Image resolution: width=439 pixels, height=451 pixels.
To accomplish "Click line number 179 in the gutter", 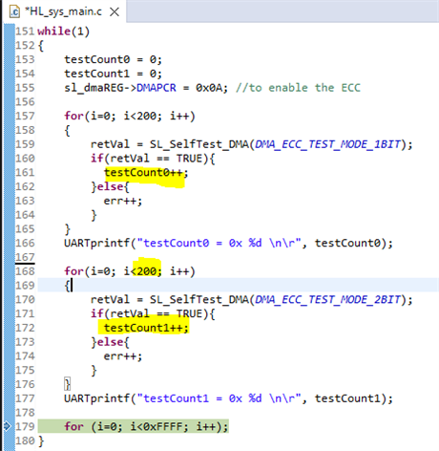I will (x=25, y=426).
